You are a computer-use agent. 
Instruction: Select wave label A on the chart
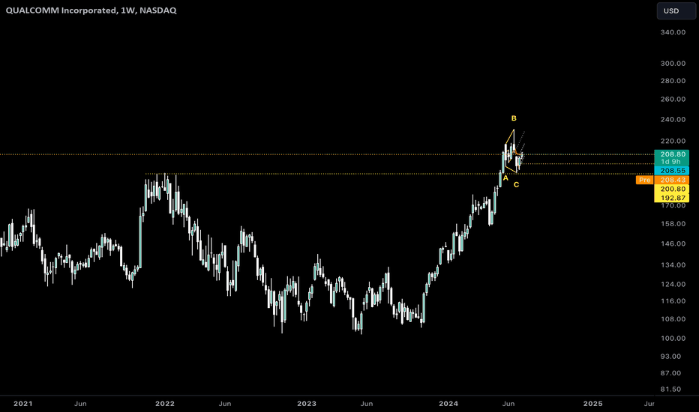point(505,178)
